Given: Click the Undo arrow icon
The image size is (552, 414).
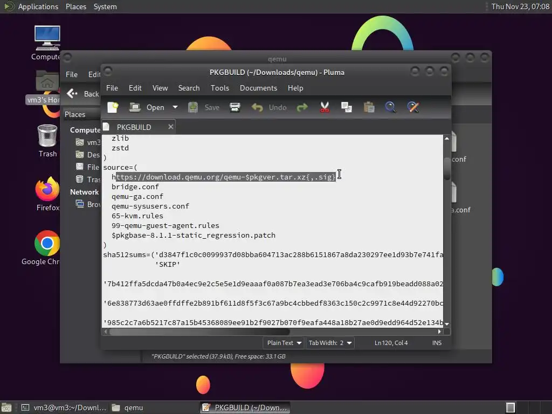Looking at the screenshot, I should [257, 107].
